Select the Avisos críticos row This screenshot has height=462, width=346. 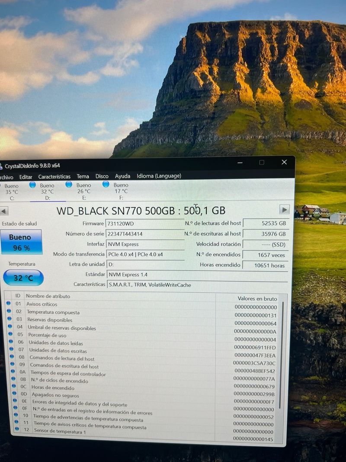click(x=143, y=305)
